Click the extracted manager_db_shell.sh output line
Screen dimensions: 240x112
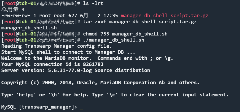(x=29, y=28)
